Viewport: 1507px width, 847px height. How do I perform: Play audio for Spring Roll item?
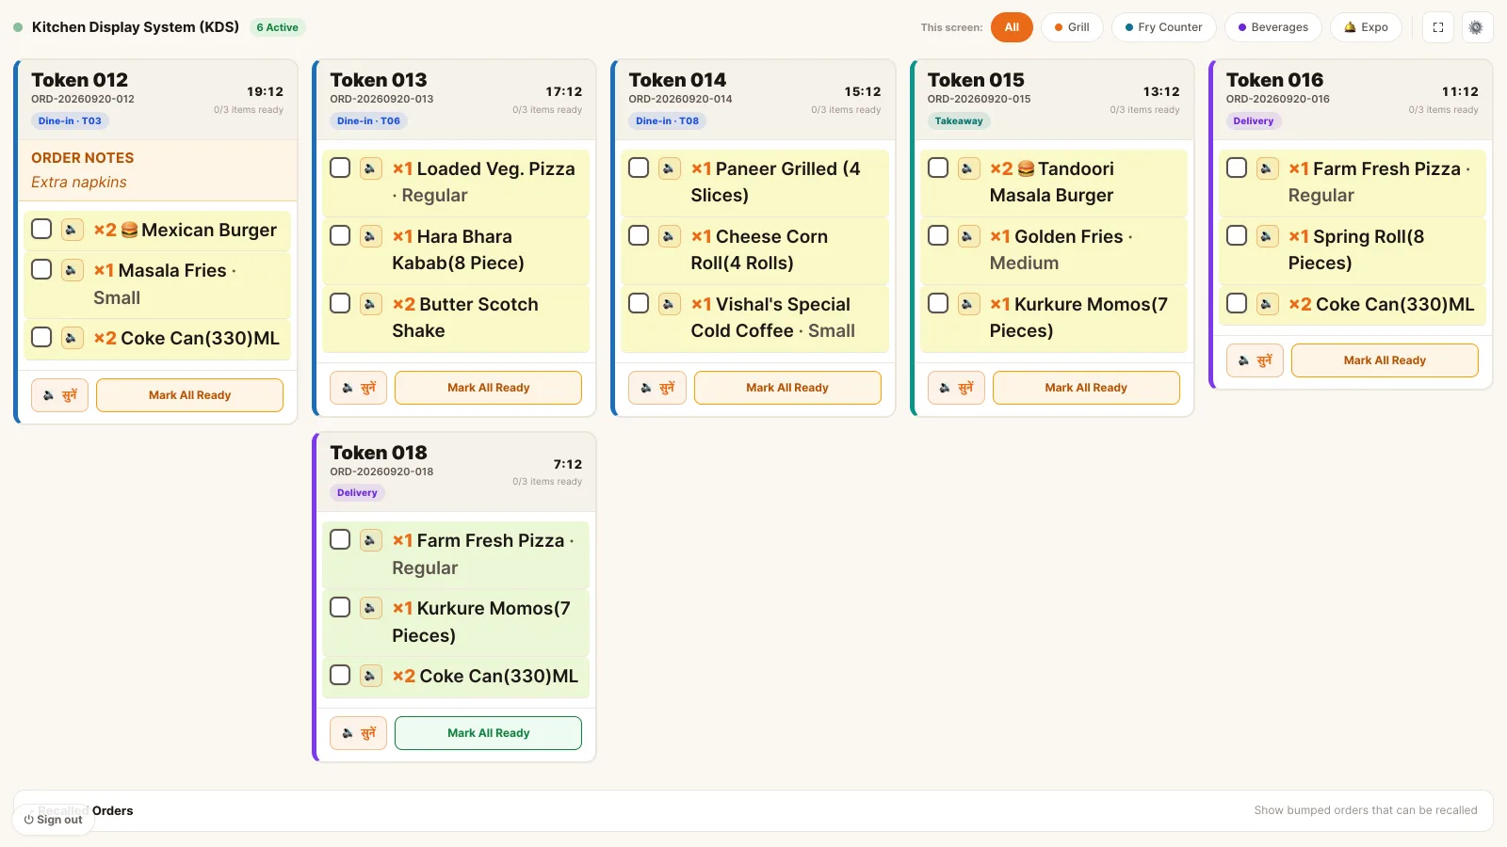click(x=1267, y=236)
